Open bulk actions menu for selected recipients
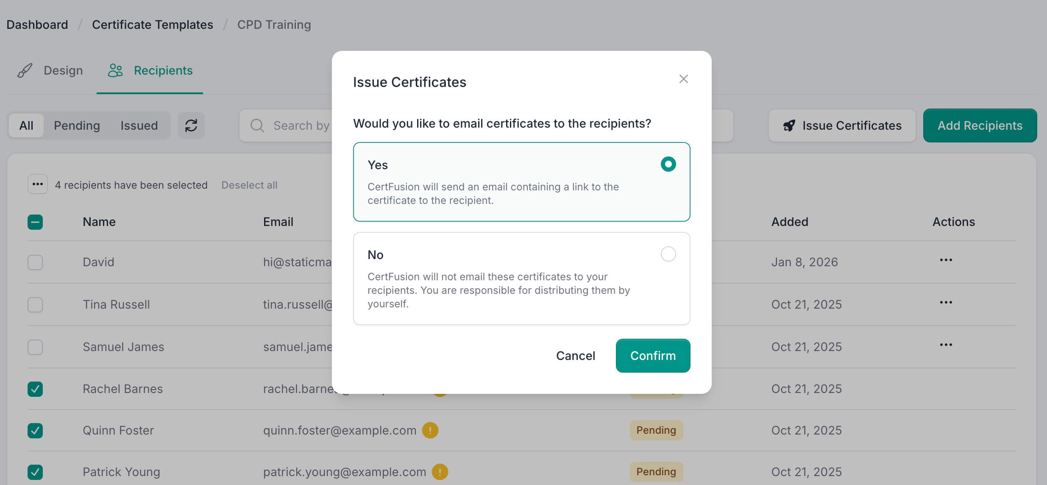This screenshot has width=1047, height=485. point(38,184)
